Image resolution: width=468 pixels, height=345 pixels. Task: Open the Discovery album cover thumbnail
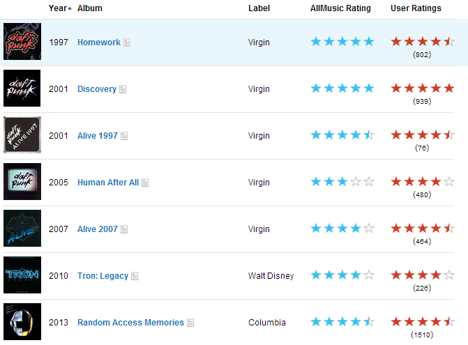(x=22, y=89)
